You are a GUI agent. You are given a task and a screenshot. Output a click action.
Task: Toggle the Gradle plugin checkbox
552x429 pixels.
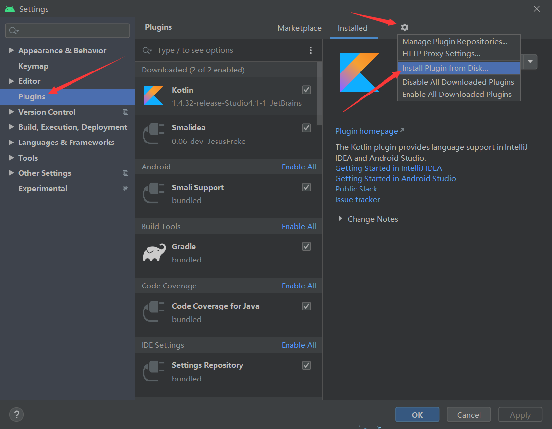click(x=306, y=246)
